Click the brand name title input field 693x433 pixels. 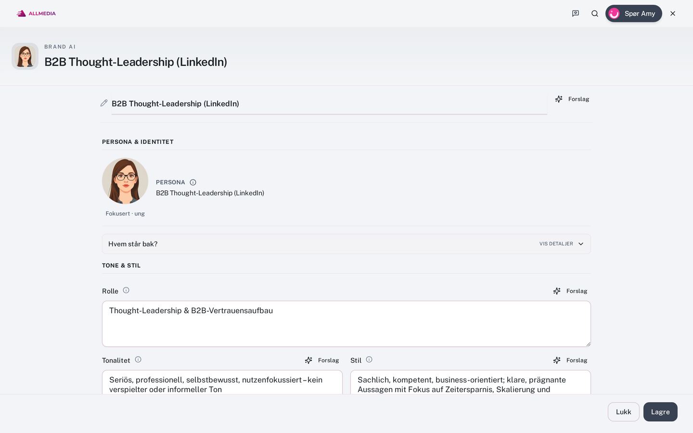(329, 103)
